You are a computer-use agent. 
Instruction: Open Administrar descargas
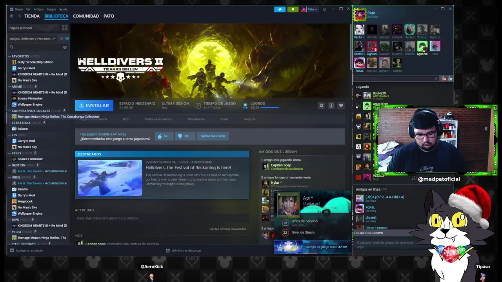pos(184,251)
